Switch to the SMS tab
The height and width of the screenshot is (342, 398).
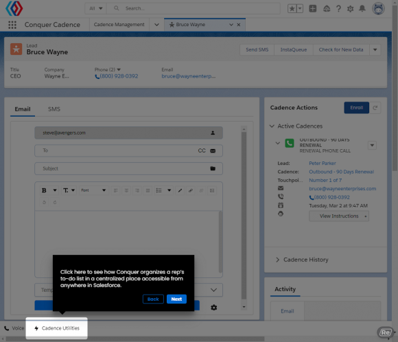pyautogui.click(x=54, y=109)
